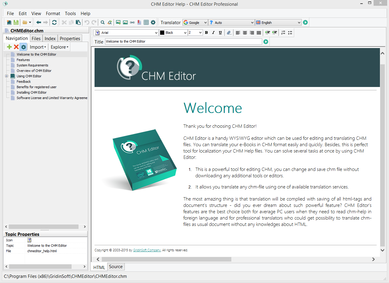The width and height of the screenshot is (389, 283).
Task: Add a new topic with the plus icon
Action: 9,47
